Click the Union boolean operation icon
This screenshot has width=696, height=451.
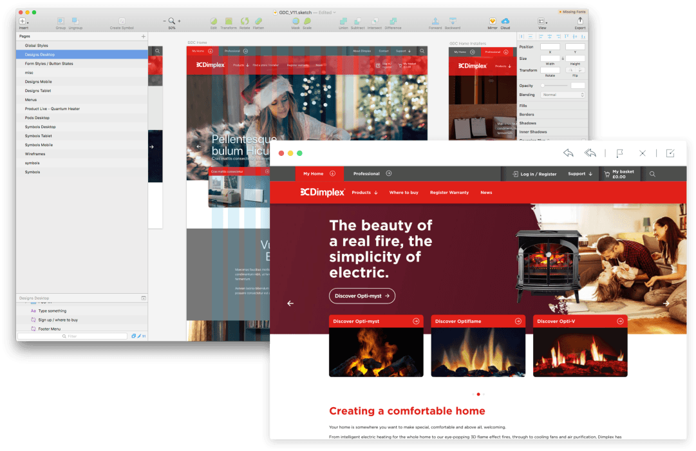[344, 21]
